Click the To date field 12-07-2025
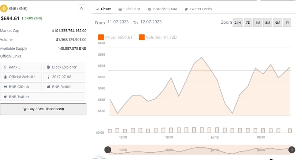This screenshot has height=160, width=302. tap(151, 22)
